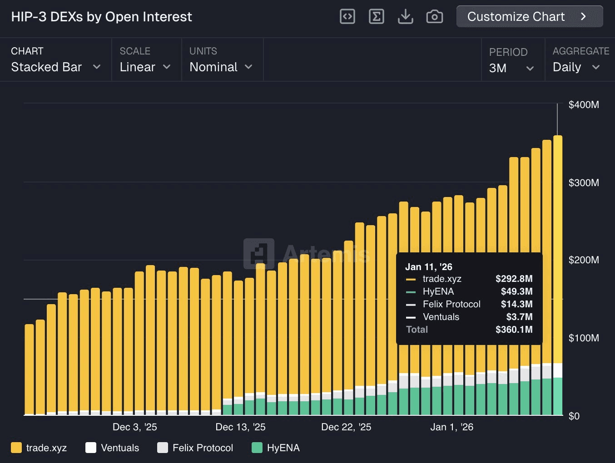This screenshot has height=463, width=615.
Task: Select the tallest bar on the chart
Action: tap(558, 272)
